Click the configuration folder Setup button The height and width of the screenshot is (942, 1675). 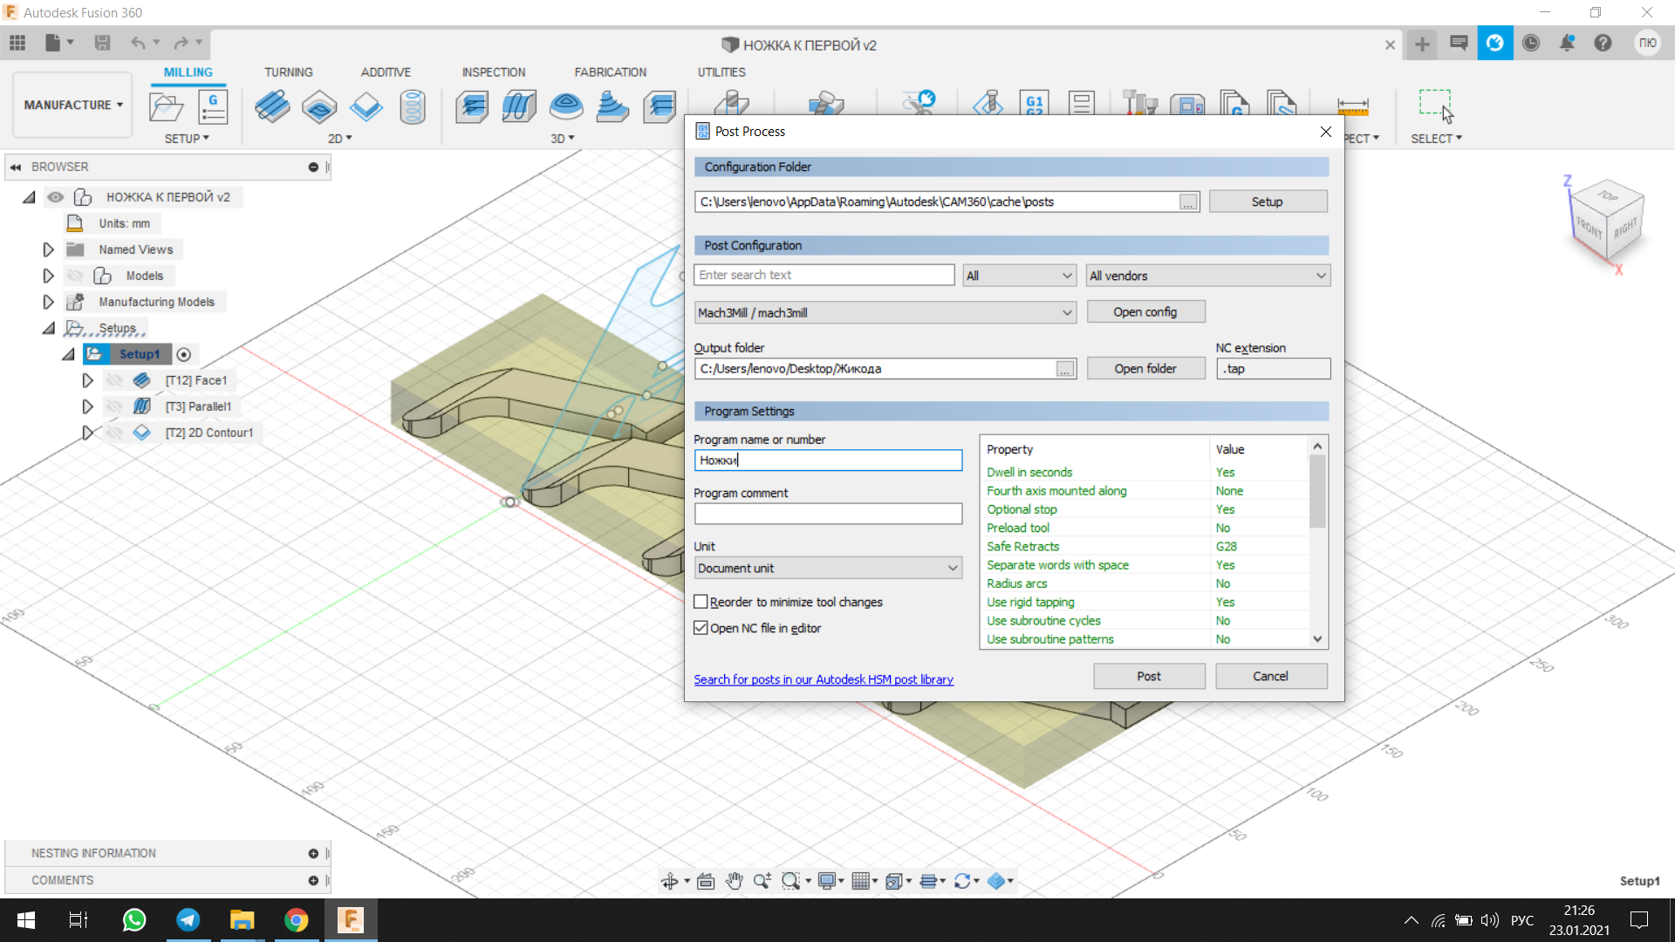point(1268,201)
